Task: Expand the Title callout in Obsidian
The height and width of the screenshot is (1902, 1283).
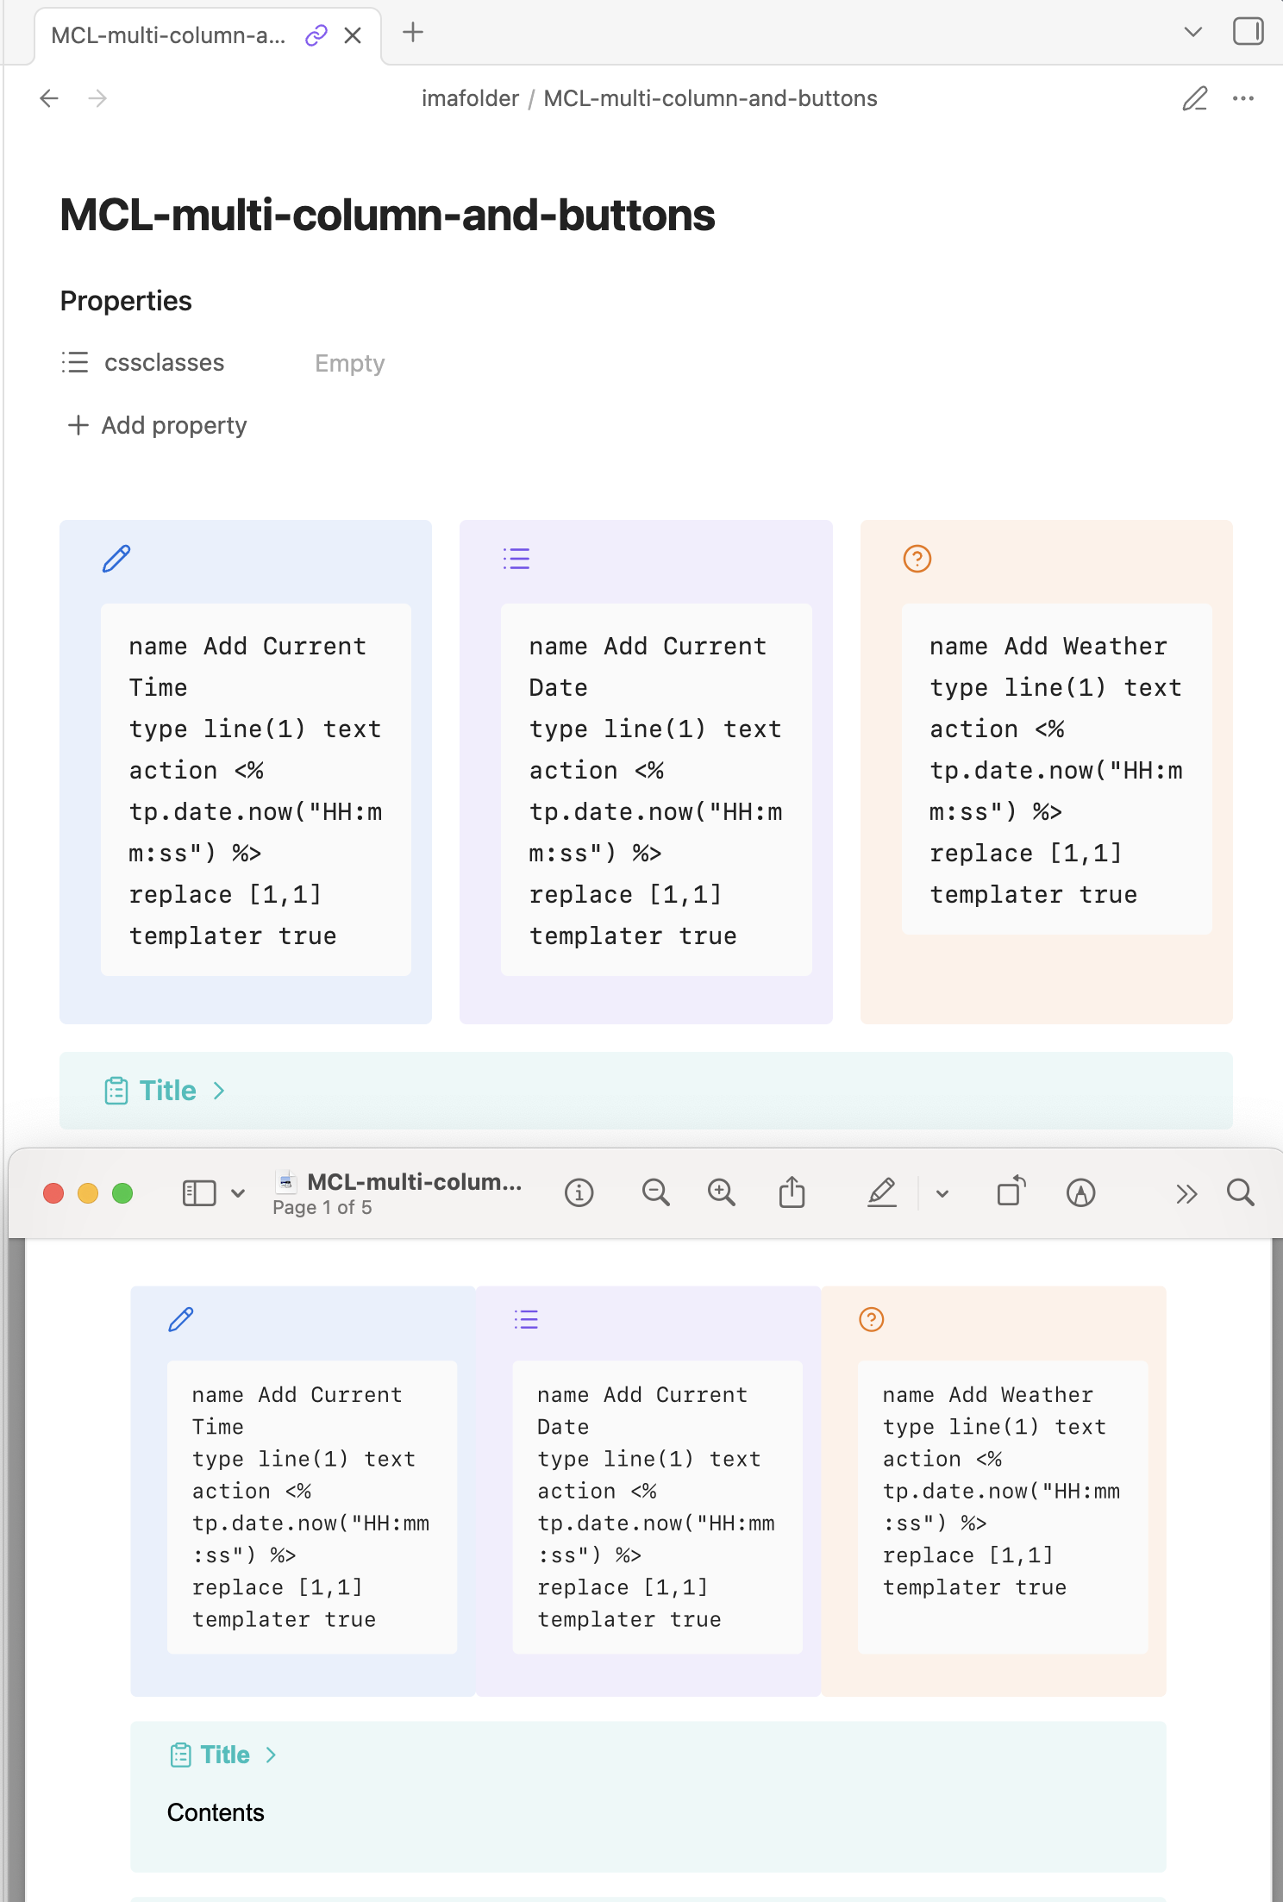Action: [x=219, y=1091]
